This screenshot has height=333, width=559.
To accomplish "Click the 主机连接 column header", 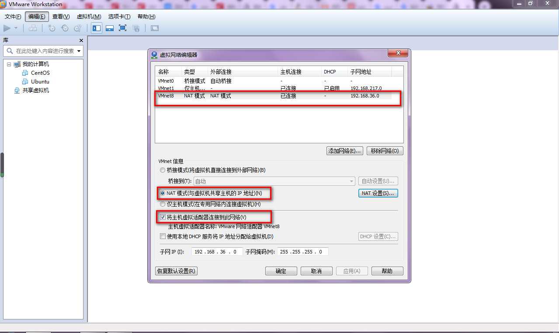I will coord(300,72).
